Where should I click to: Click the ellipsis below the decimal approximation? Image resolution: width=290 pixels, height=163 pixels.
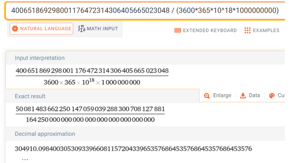(25, 159)
